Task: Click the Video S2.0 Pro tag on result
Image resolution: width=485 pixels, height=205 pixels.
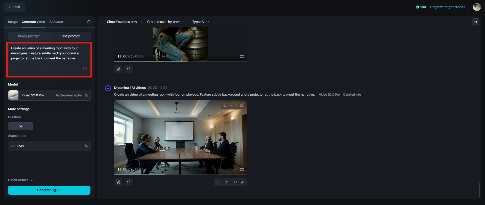Action: click(329, 95)
